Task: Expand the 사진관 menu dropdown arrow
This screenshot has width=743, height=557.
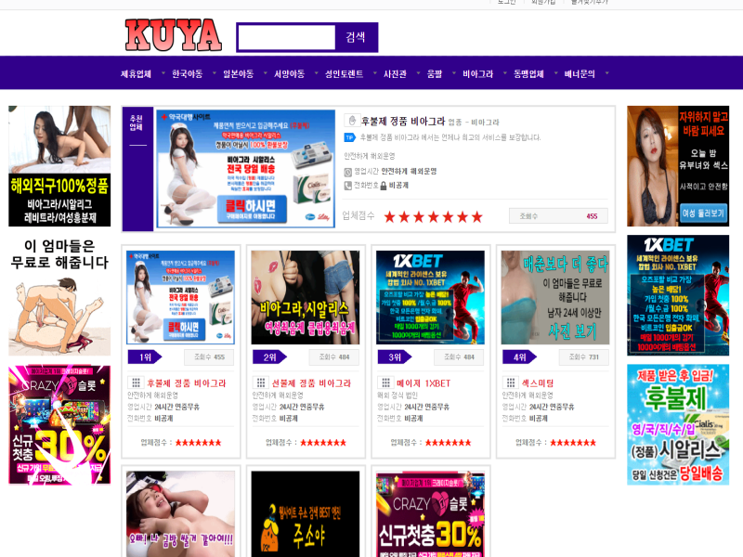Action: click(417, 73)
